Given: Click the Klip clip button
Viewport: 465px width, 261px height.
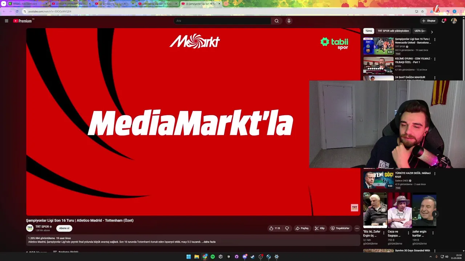Looking at the screenshot, I should tap(320, 228).
